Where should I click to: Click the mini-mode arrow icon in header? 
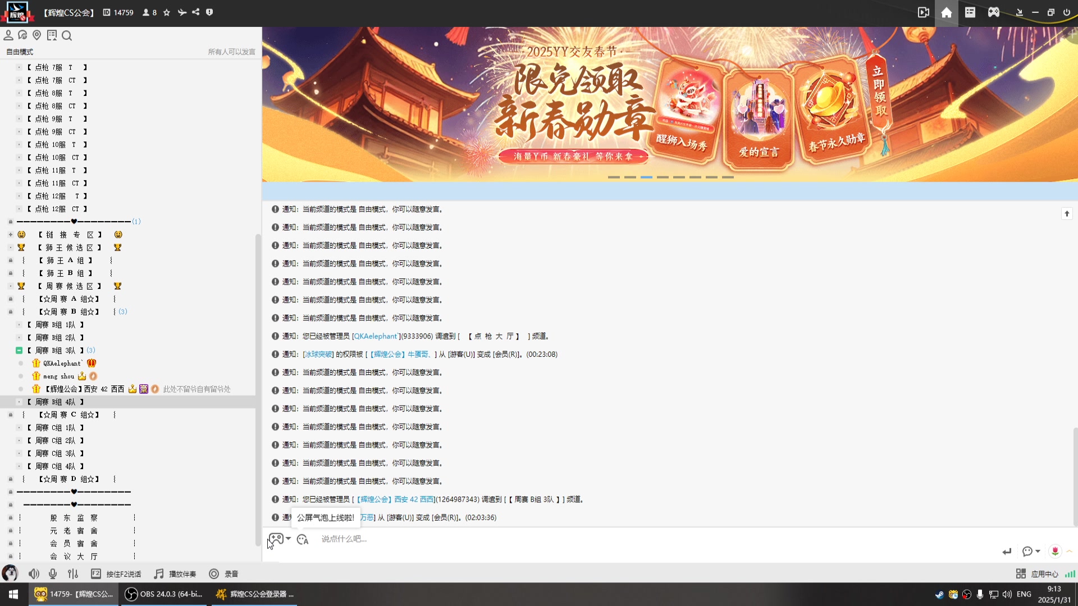pyautogui.click(x=1020, y=12)
